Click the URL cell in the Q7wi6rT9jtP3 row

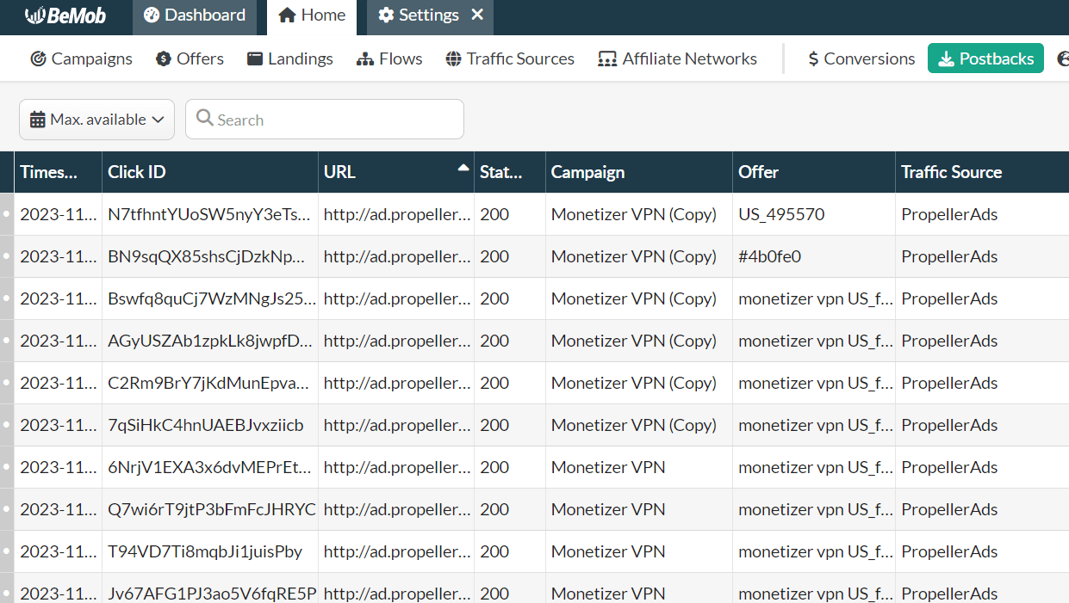coord(396,509)
